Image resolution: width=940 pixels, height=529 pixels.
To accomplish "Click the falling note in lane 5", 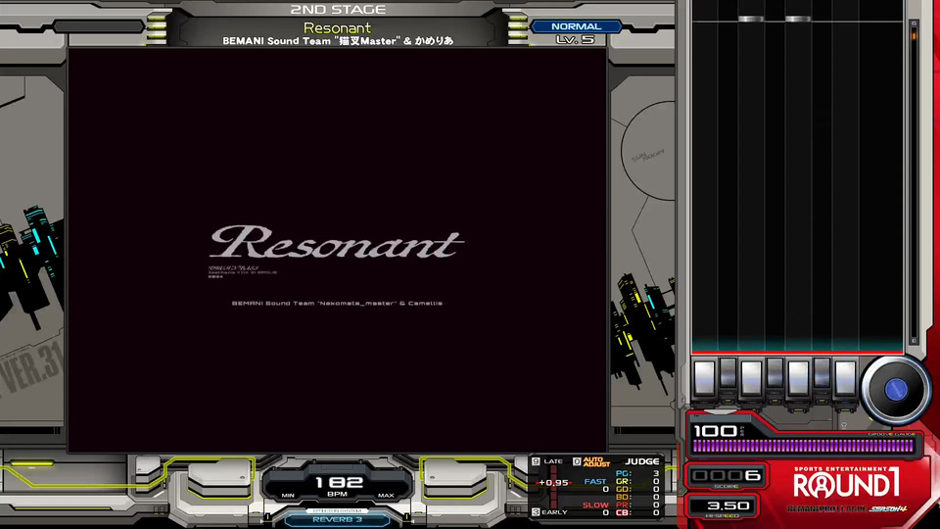I will (798, 20).
